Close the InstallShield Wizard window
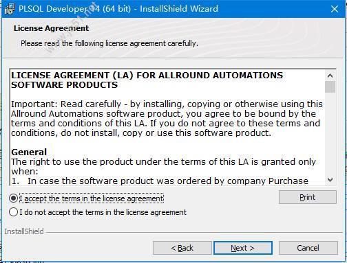 point(335,9)
